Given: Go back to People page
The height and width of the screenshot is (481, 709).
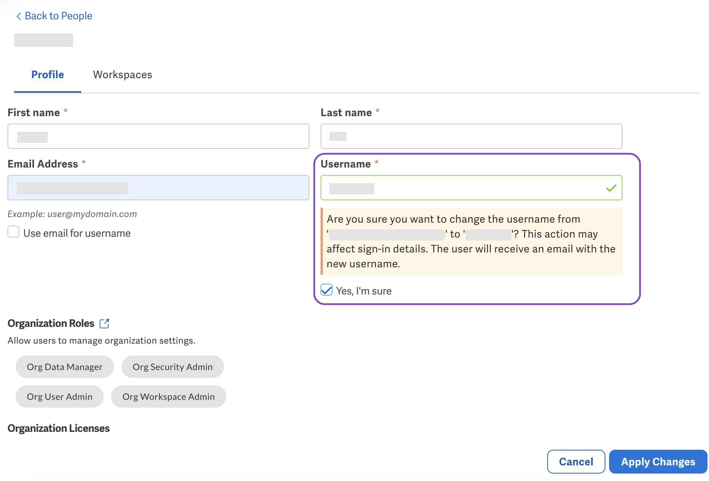Looking at the screenshot, I should pos(54,16).
